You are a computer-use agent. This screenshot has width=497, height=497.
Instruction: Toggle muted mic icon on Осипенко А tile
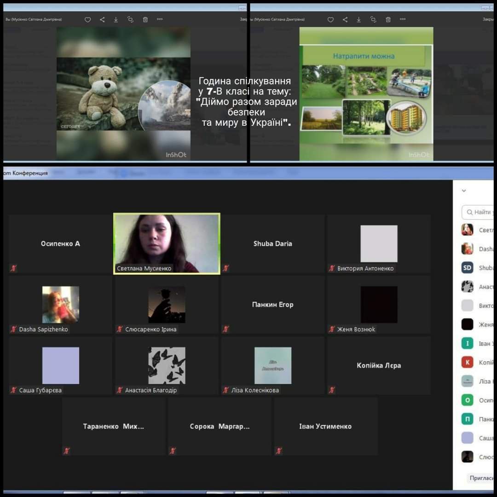14,268
